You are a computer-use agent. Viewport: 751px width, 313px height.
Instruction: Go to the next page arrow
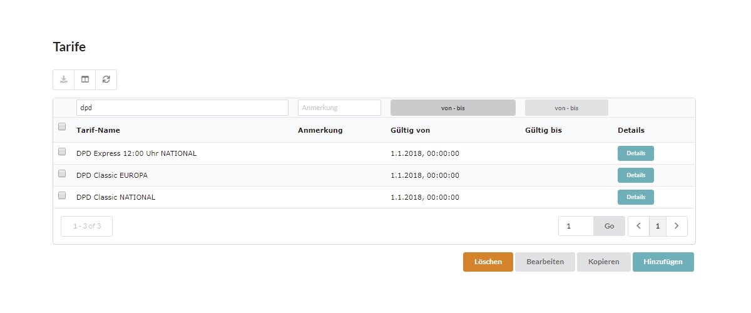tap(677, 226)
